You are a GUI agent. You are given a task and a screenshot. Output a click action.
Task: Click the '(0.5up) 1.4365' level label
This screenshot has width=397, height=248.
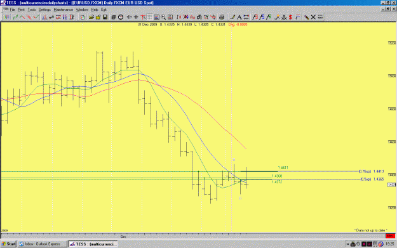click(x=372, y=179)
